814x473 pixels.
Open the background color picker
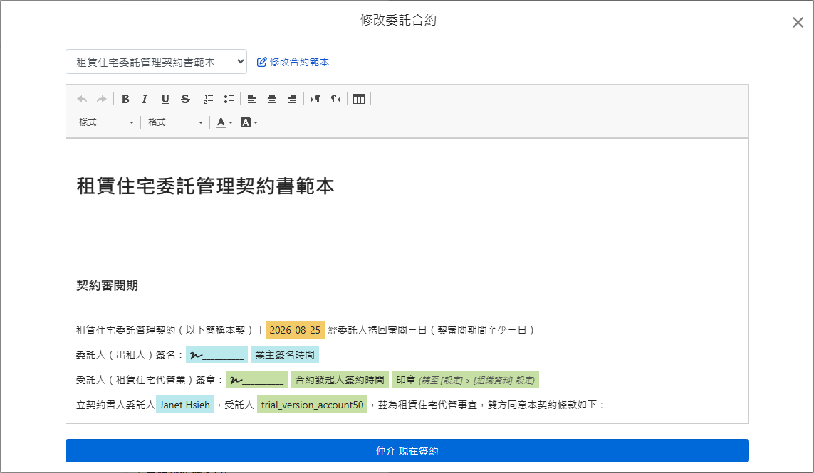(x=249, y=122)
